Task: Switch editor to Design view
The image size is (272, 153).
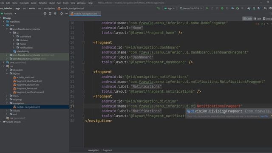Action: point(267,19)
